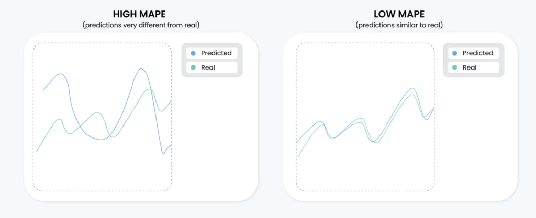Click the blue Predicted dot in LOW MAPE legend
Viewport: 536px width, 218px height.
click(x=454, y=53)
